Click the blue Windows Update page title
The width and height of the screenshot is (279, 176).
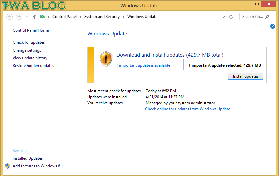coord(107,34)
